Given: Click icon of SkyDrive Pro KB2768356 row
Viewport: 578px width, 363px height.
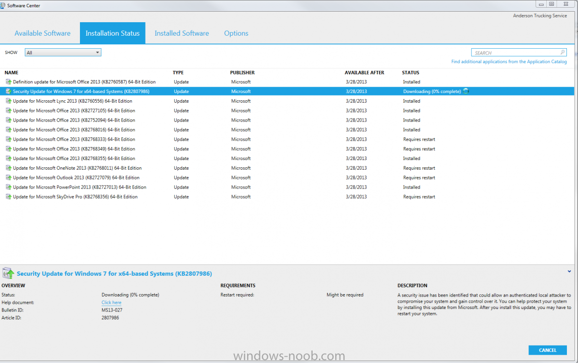Looking at the screenshot, I should pyautogui.click(x=8, y=197).
